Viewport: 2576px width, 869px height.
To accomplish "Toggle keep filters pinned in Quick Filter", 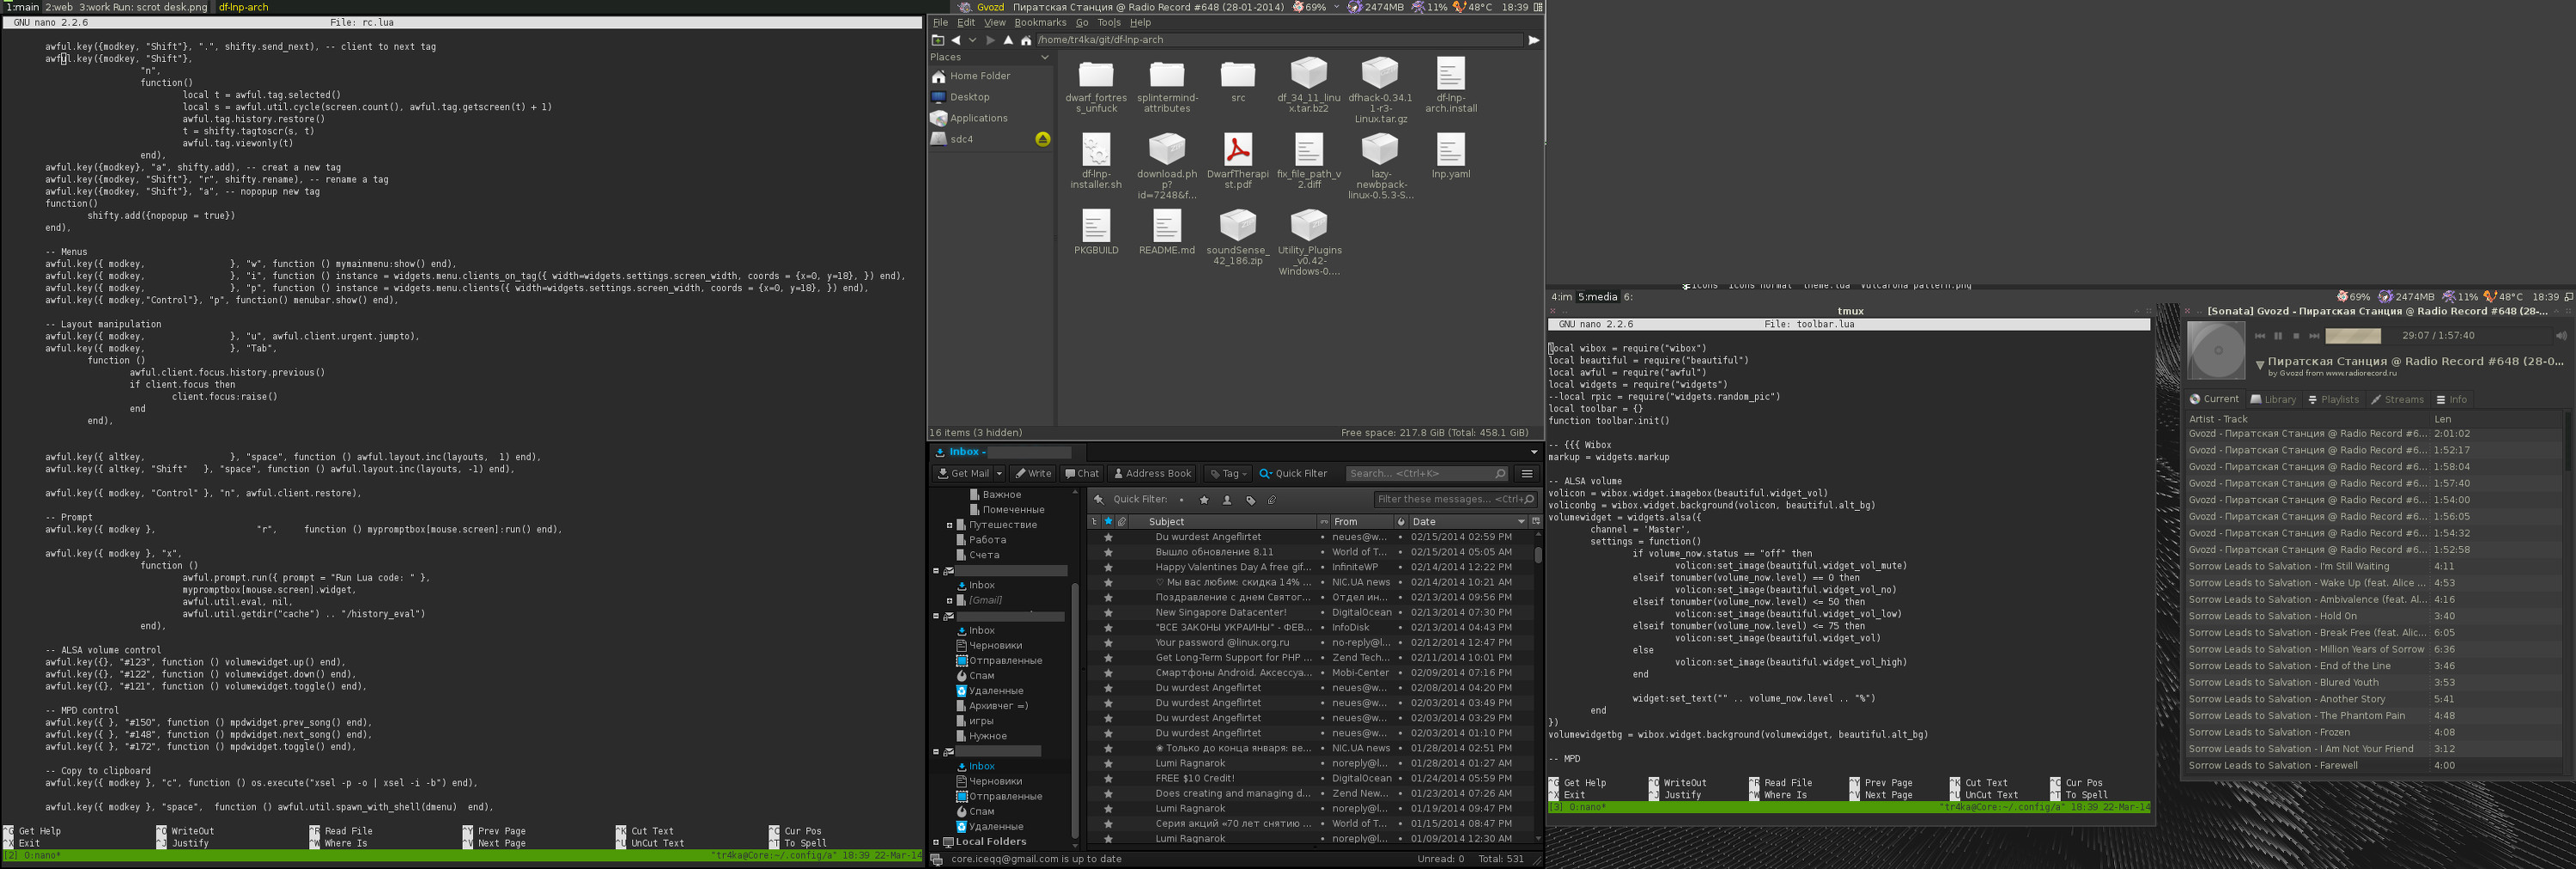I will click(1099, 499).
